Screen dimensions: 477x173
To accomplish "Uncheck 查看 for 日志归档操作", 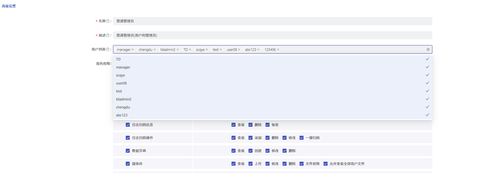I will [233, 138].
